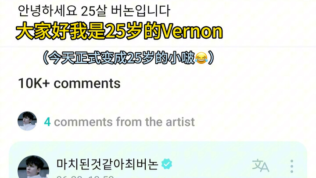Select the Korean post text 안녕하세요 25살 버논입니다
The width and height of the screenshot is (316, 178).
[x=94, y=11]
